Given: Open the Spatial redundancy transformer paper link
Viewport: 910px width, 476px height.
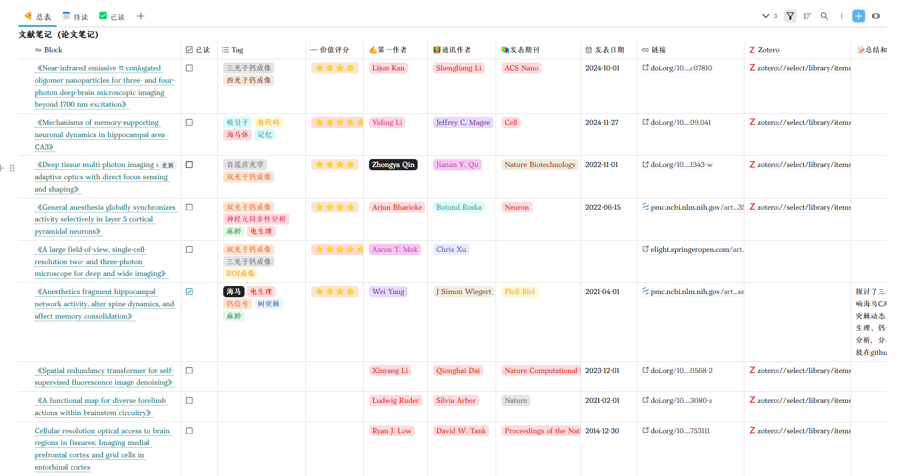Looking at the screenshot, I should pos(105,376).
